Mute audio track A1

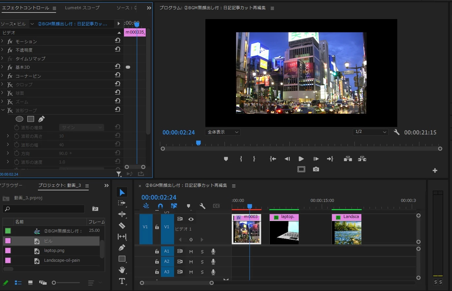coord(191,252)
